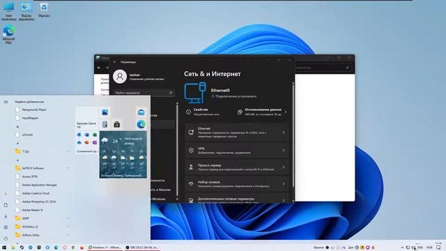Viewport: 446px width, 251px height.
Task: Open the green Excel icon in Office tile group
Action: click(x=95, y=135)
